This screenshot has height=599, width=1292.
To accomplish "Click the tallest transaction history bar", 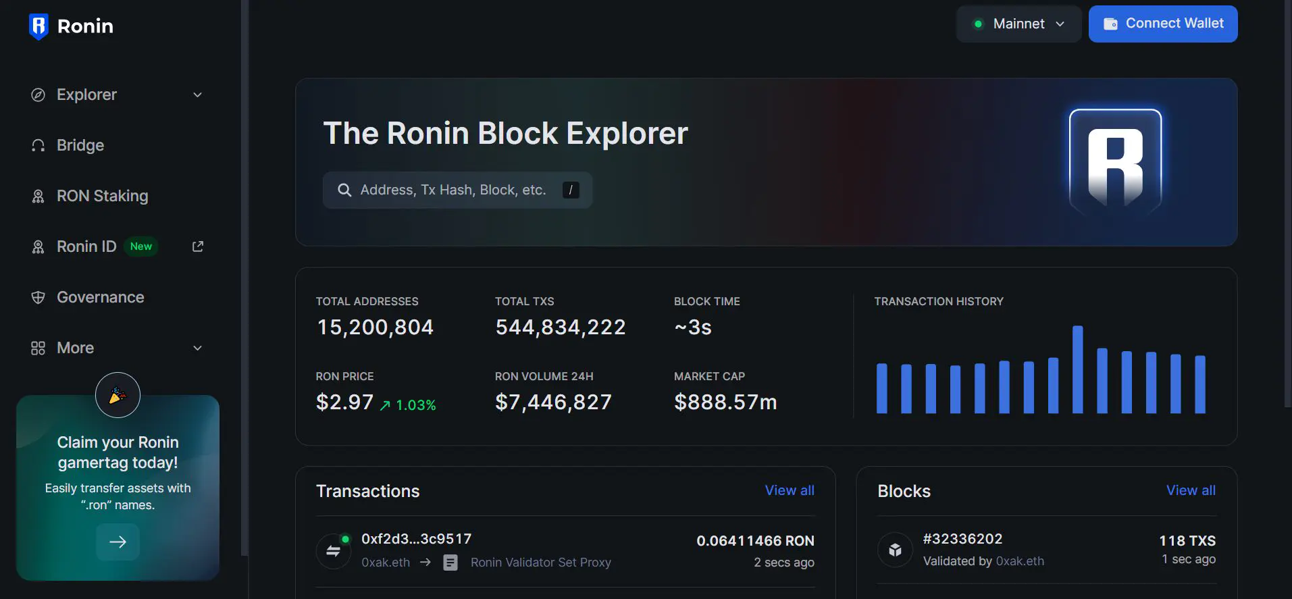I will 1078,369.
